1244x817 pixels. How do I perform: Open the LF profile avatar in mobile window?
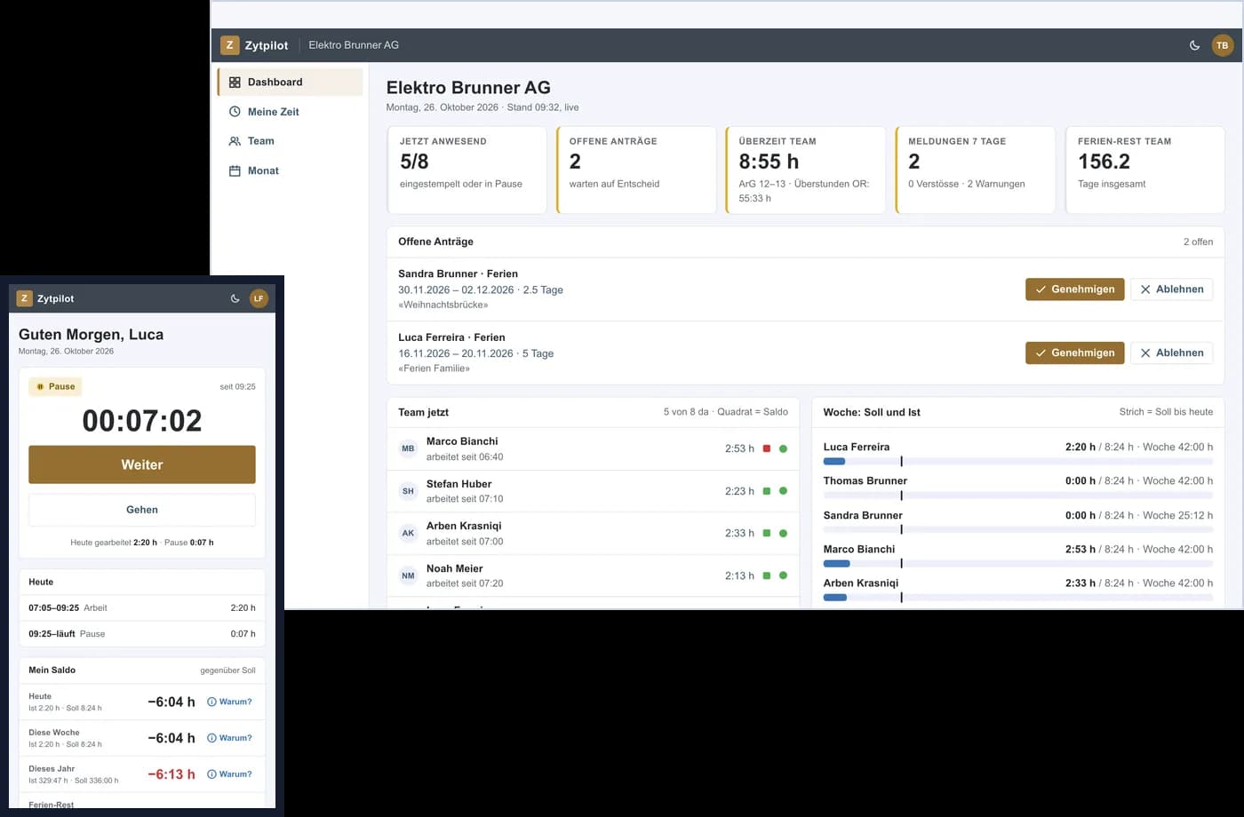[259, 298]
